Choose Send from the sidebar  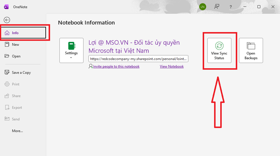pos(23,119)
